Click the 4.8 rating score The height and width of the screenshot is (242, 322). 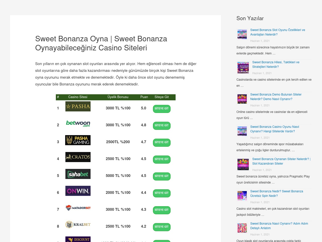pyautogui.click(x=144, y=125)
